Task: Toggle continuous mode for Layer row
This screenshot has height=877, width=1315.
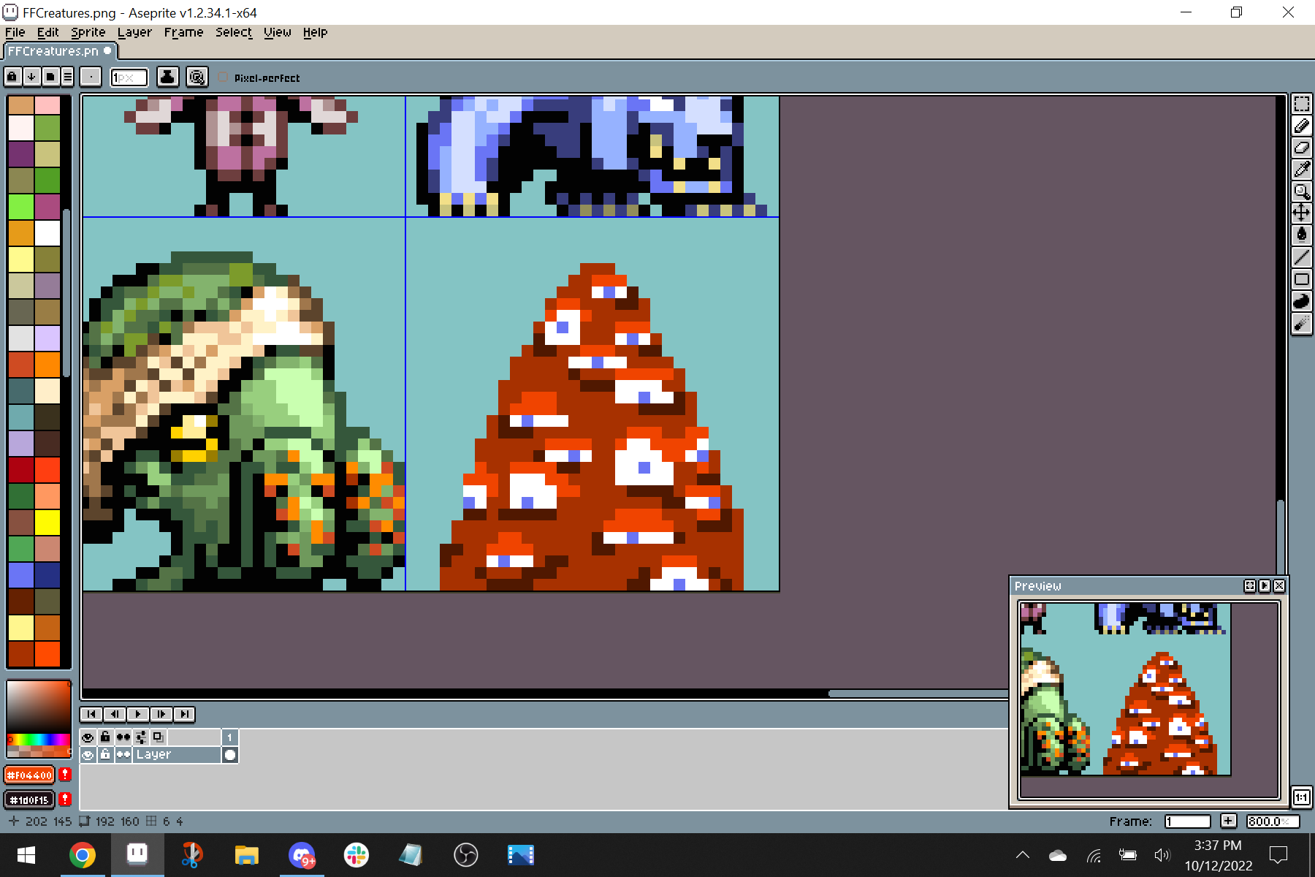Action: (x=123, y=754)
